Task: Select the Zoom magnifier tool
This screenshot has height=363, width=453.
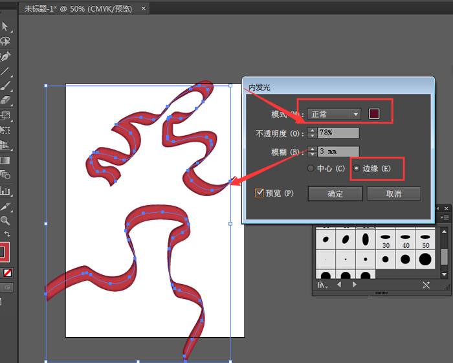Action: 5,221
